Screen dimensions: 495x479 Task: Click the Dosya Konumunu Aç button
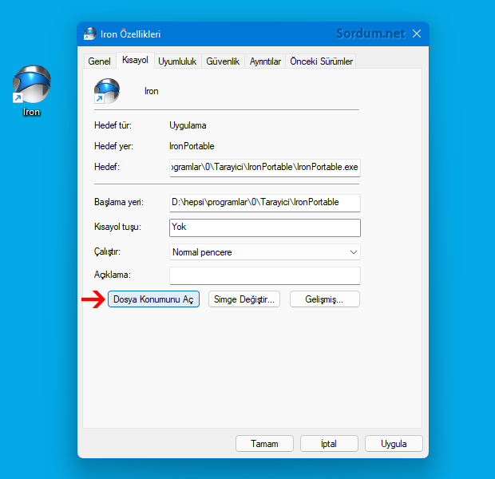coord(153,299)
